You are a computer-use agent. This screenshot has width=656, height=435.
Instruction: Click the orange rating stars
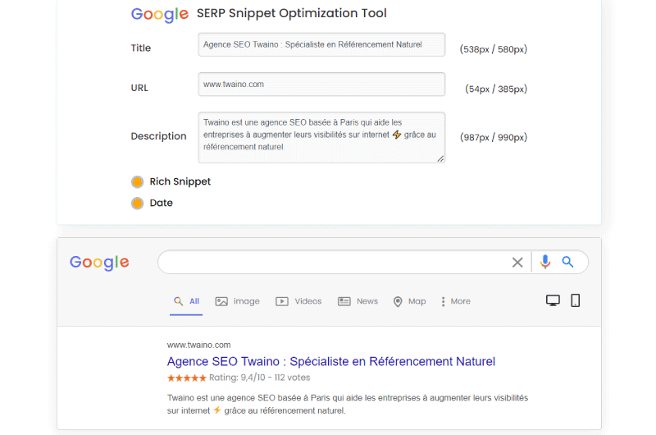[x=187, y=378]
